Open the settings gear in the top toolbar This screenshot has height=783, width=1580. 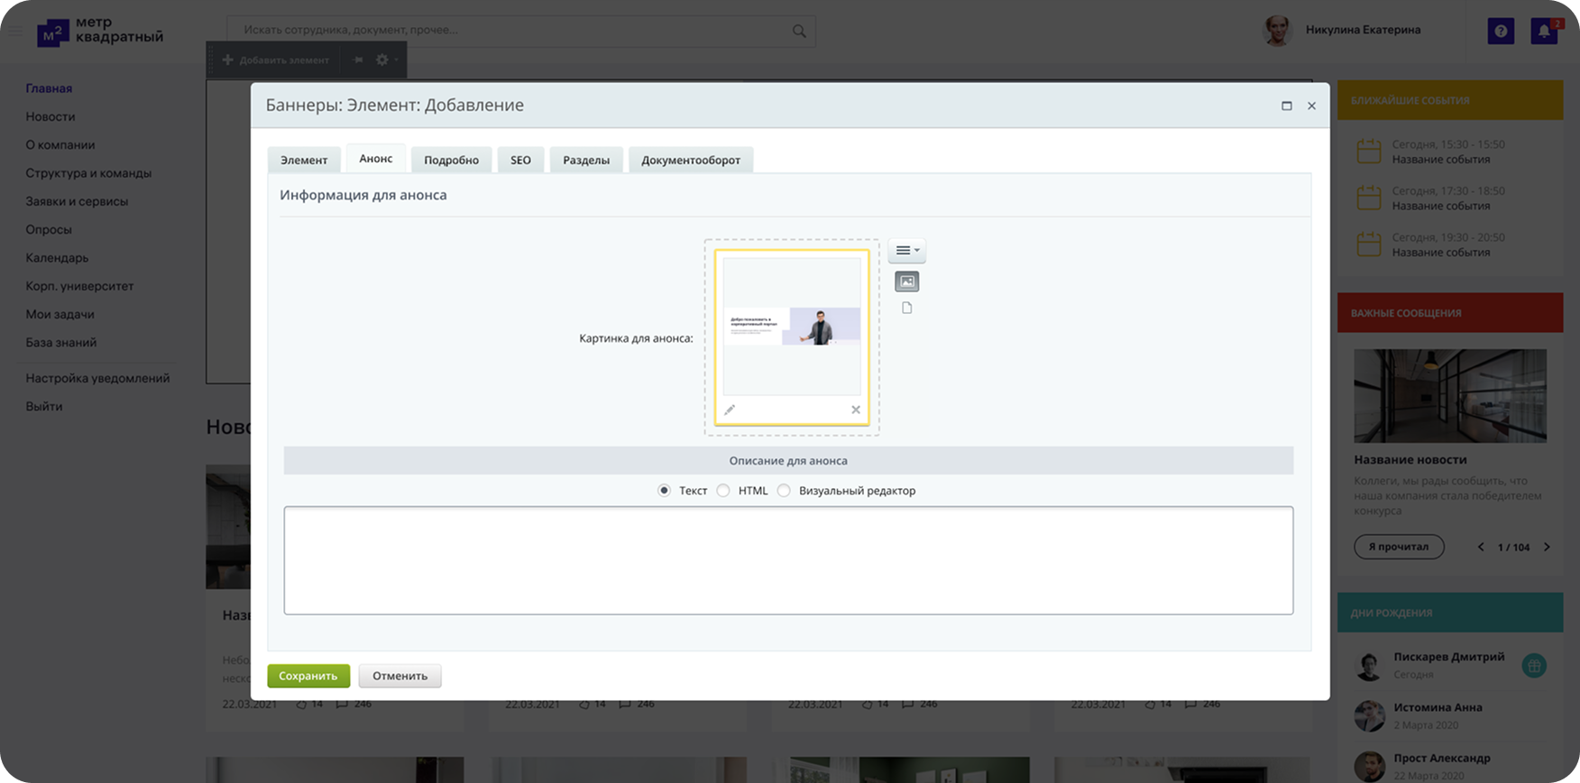[383, 60]
